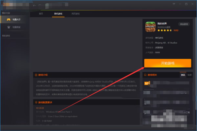Click the 游戏配置要求 section icon
Viewport: 197px width, 131px height.
[x=36, y=103]
